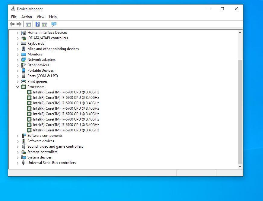This screenshot has width=263, height=201.
Task: Click the System devices icon
Action: pyautogui.click(x=24, y=157)
